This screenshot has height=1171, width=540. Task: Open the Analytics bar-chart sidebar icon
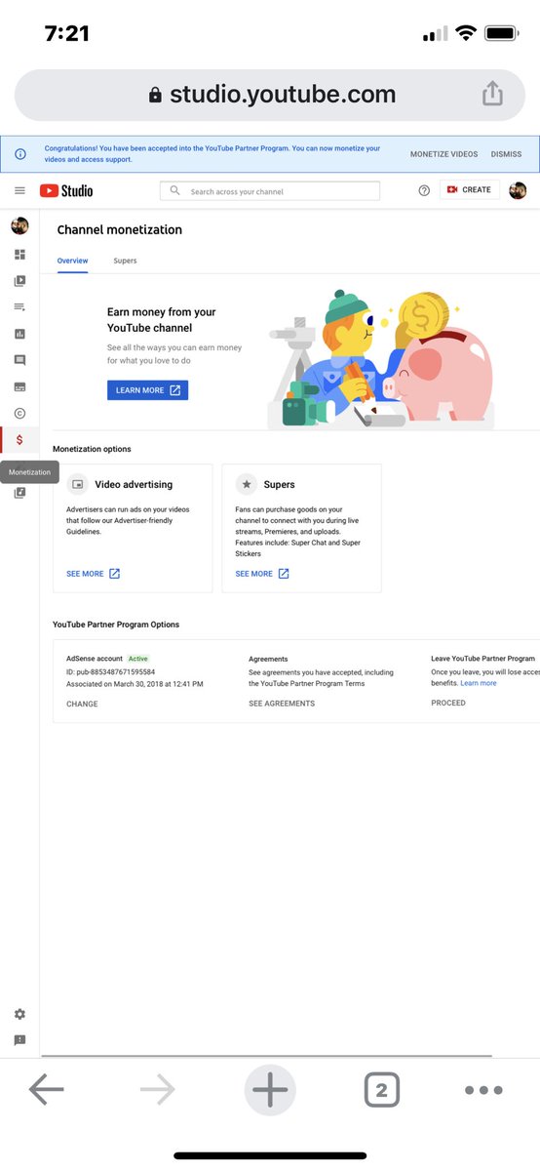pos(19,334)
